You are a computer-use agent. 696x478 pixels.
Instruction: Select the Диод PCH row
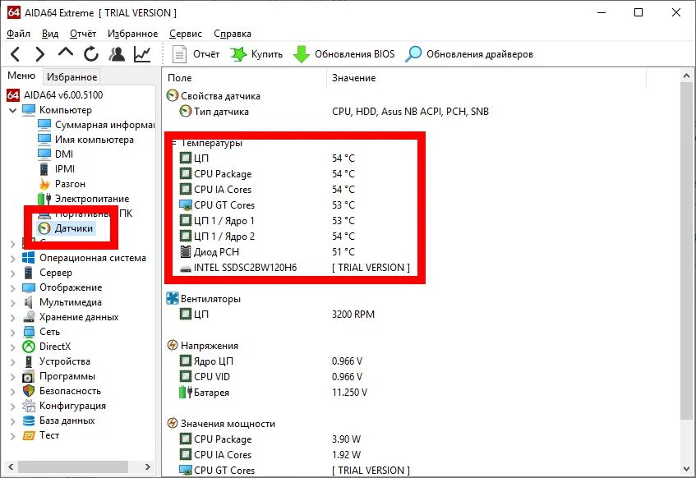(x=267, y=252)
